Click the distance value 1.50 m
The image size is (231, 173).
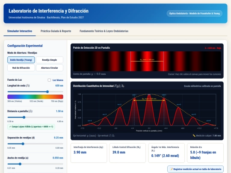click(x=59, y=111)
